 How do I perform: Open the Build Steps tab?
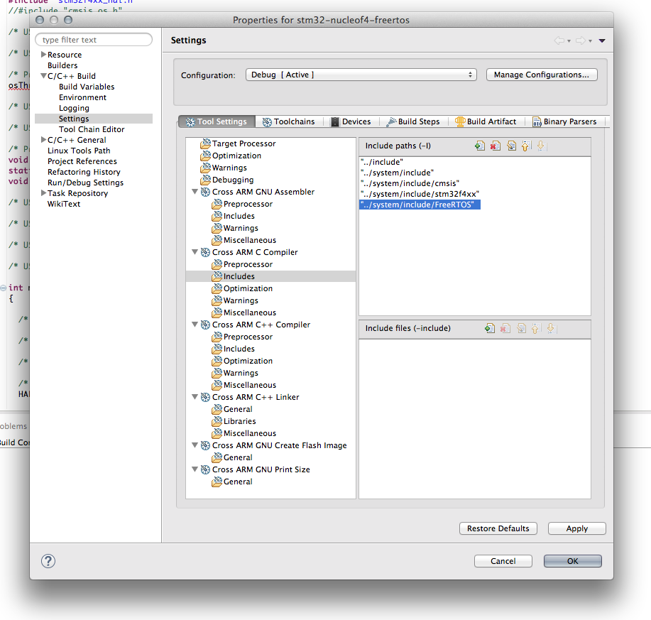point(413,121)
